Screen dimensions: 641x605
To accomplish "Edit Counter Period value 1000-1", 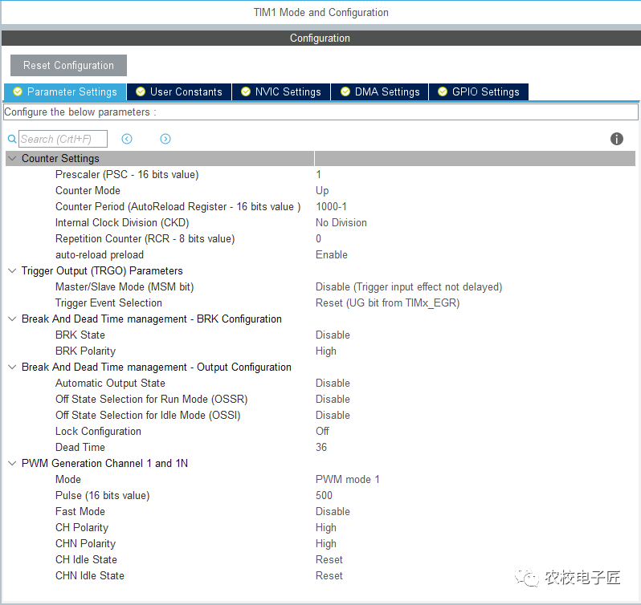I will pos(331,206).
